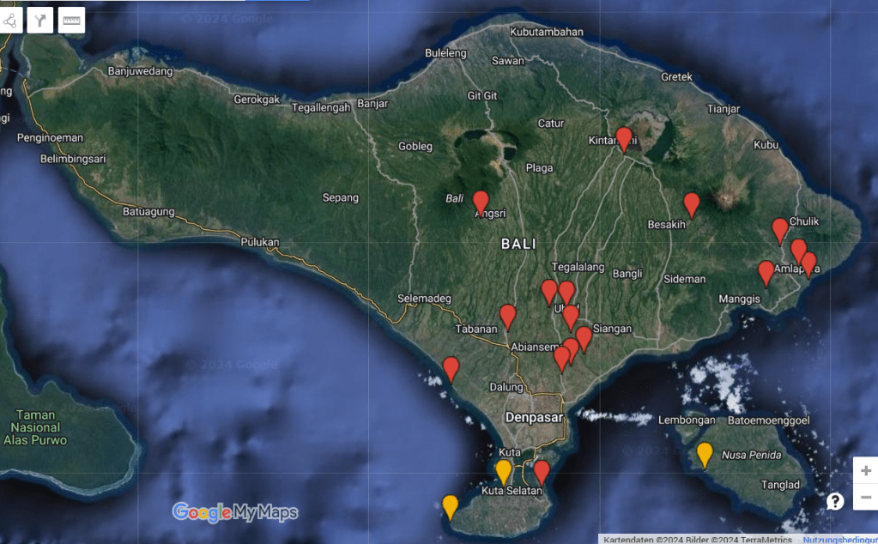The width and height of the screenshot is (878, 544).
Task: Select the draw line tool
Action: click(9, 20)
